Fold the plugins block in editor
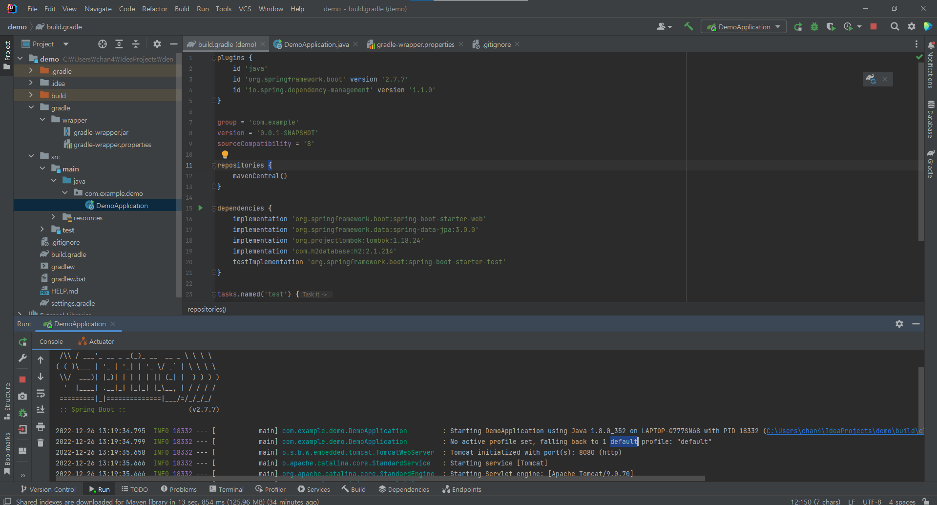This screenshot has height=505, width=937. 214,58
